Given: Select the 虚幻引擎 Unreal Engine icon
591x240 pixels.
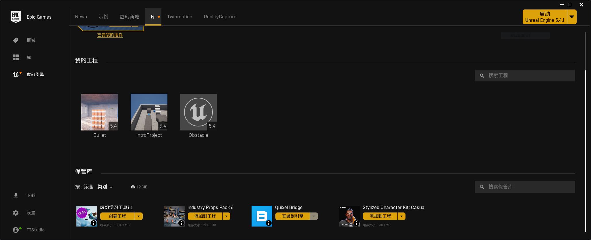Looking at the screenshot, I should [x=16, y=75].
